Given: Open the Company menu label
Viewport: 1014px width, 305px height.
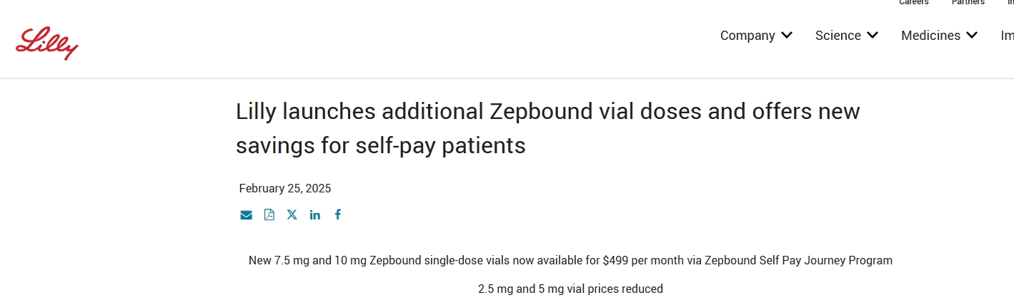Looking at the screenshot, I should point(747,36).
